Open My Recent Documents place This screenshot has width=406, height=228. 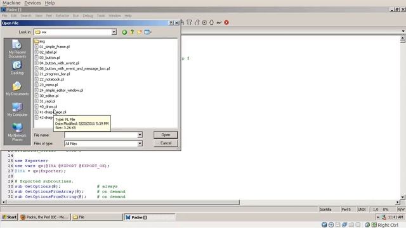(x=17, y=49)
